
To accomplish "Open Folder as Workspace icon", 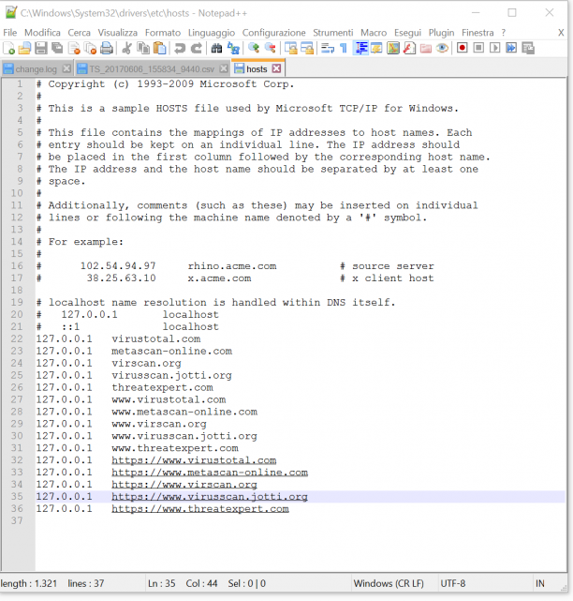I will click(x=426, y=49).
